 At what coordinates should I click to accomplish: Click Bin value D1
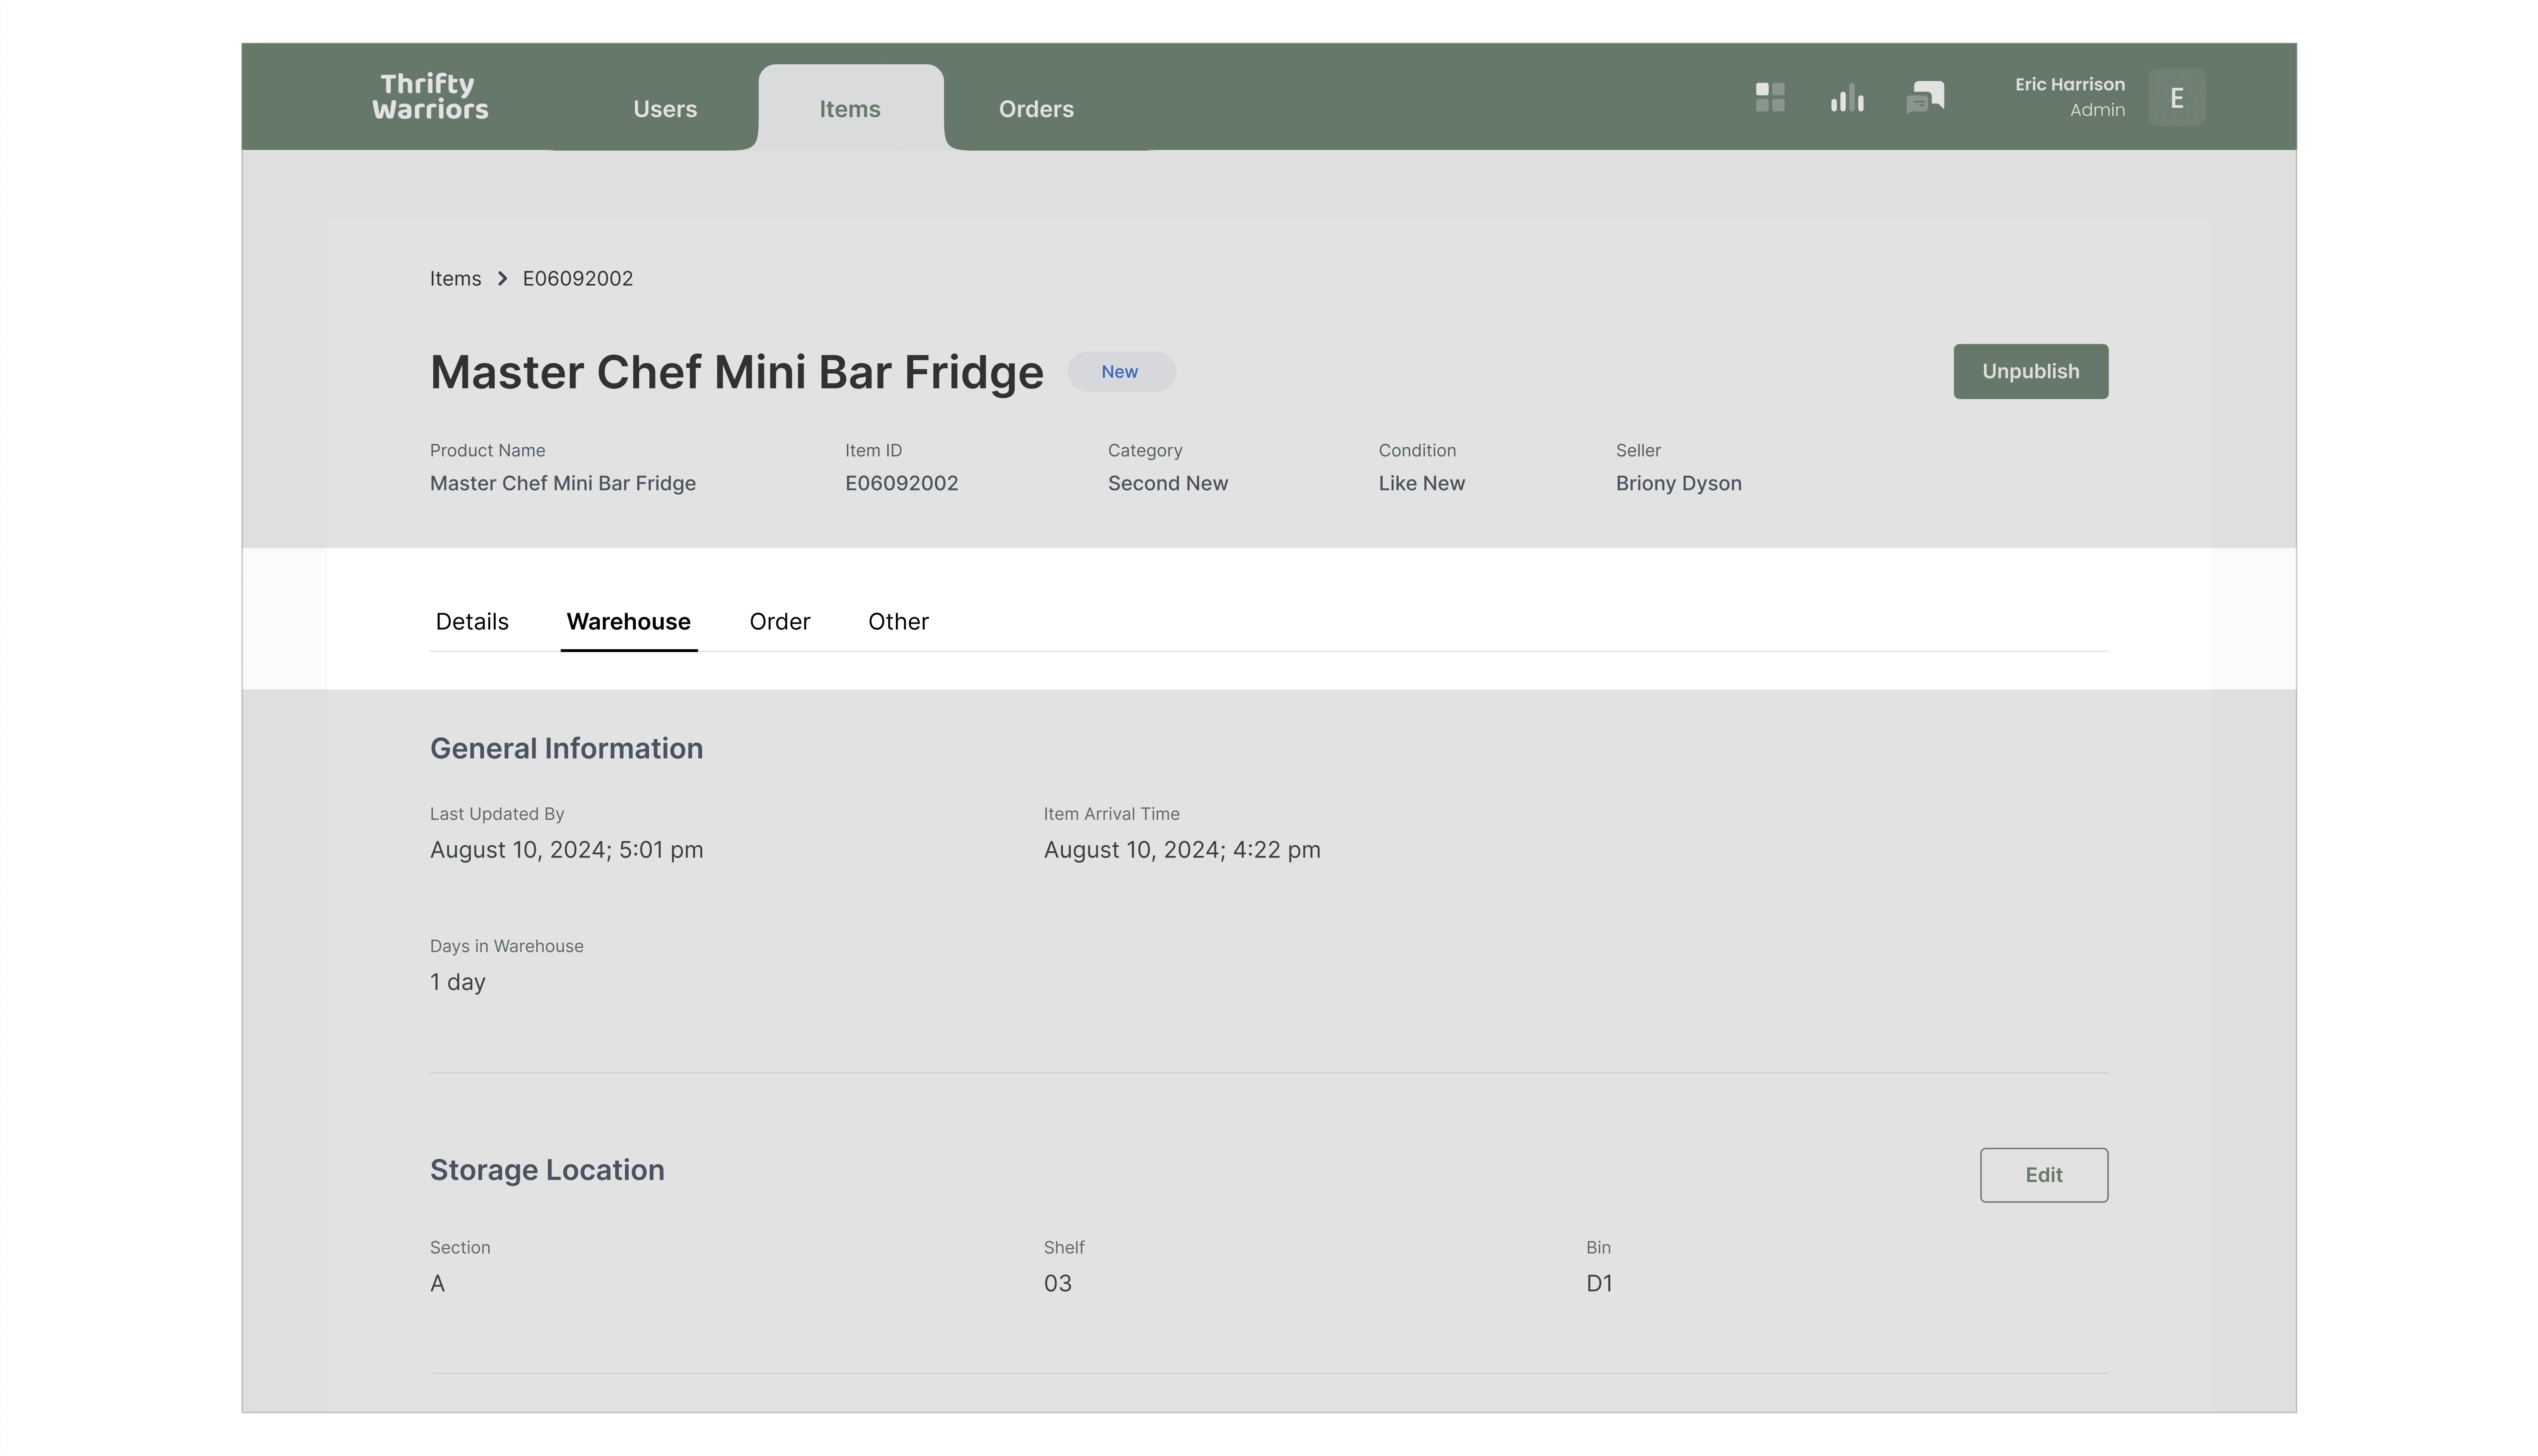pyautogui.click(x=1599, y=1284)
